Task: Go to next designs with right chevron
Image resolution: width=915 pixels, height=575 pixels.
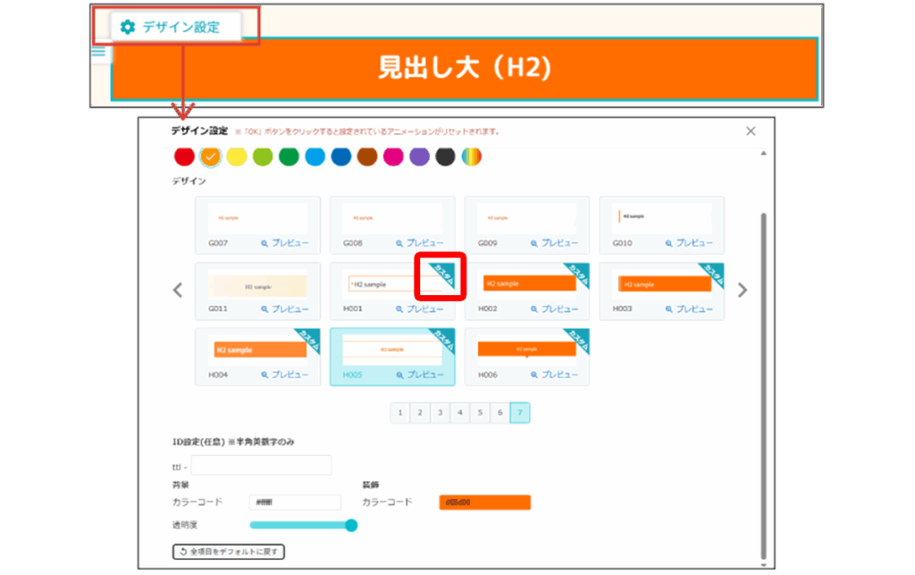Action: (x=742, y=290)
